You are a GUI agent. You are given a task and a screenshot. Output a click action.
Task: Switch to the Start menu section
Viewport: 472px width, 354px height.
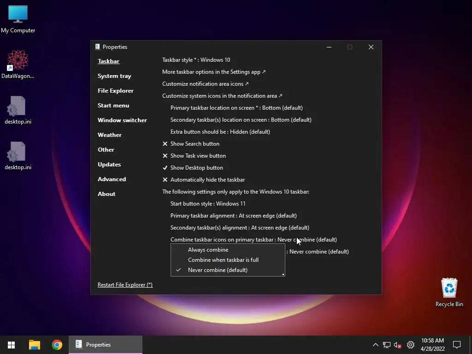click(x=113, y=106)
